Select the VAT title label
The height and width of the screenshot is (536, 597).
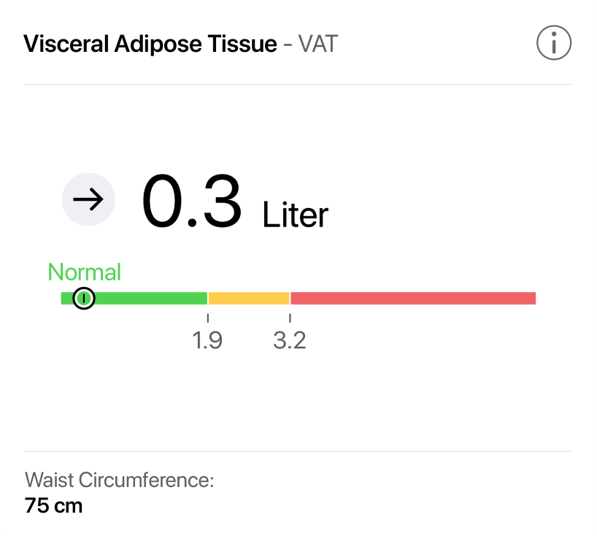coord(317,44)
